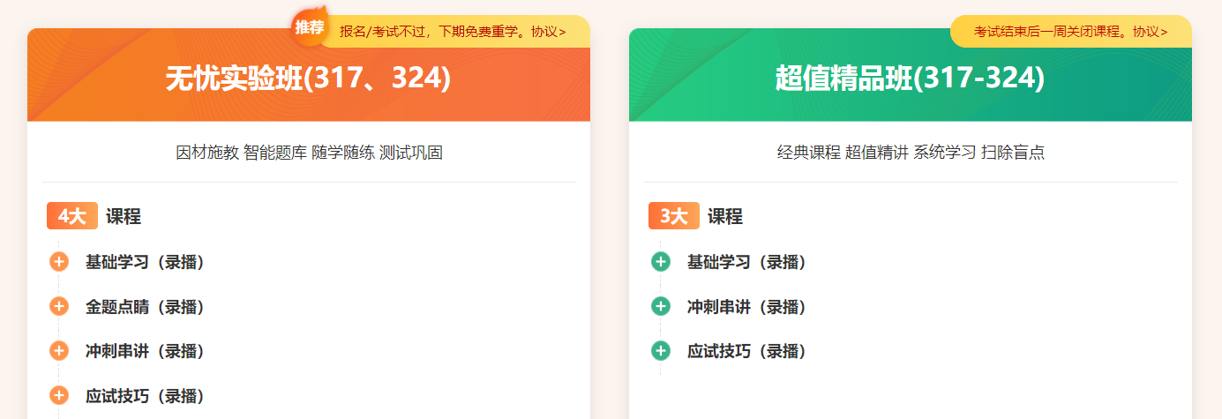Click the 无忧实验班(317、324) orange header
The height and width of the screenshot is (419, 1222).
pos(308,79)
